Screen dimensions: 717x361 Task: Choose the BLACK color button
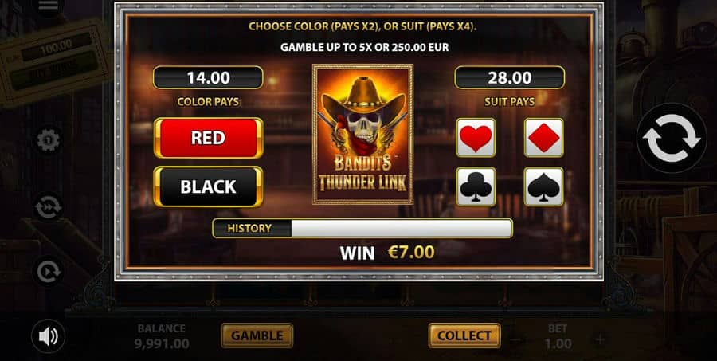(x=208, y=186)
